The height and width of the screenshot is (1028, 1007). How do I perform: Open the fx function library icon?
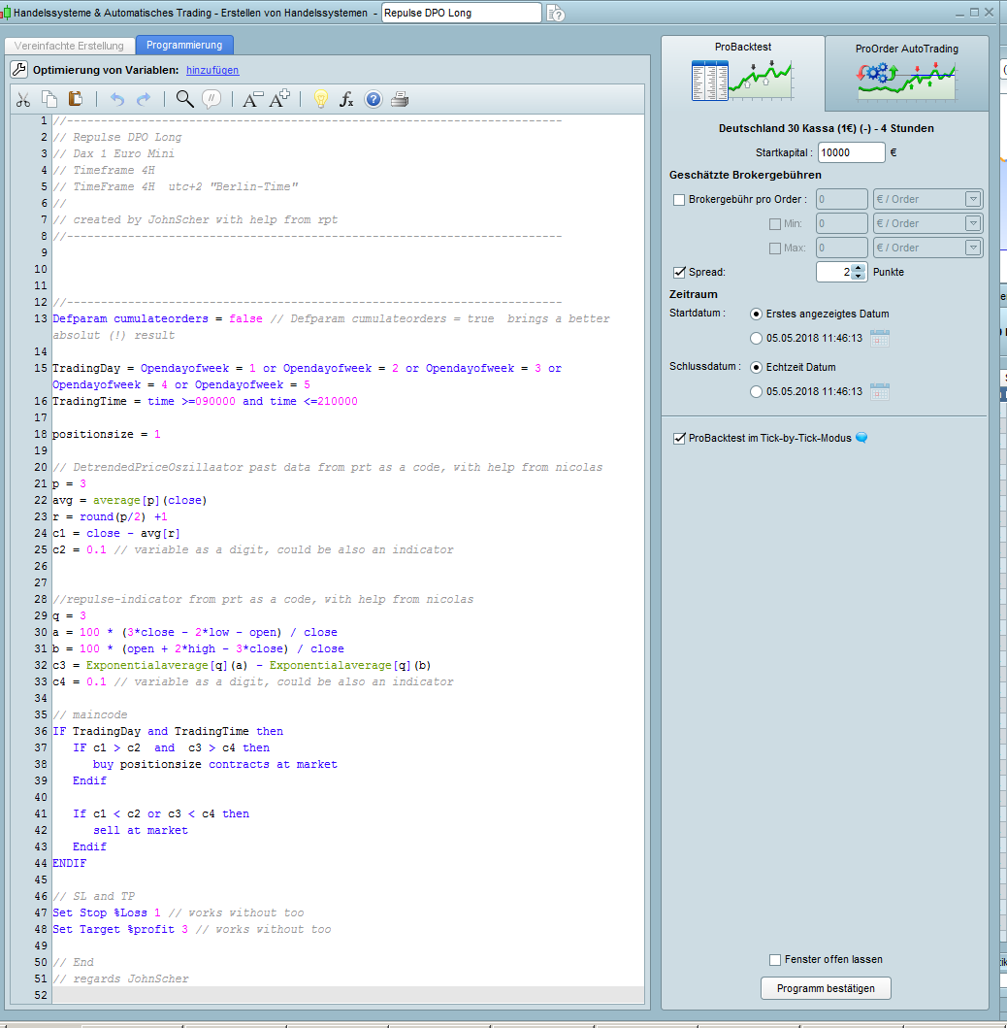346,99
